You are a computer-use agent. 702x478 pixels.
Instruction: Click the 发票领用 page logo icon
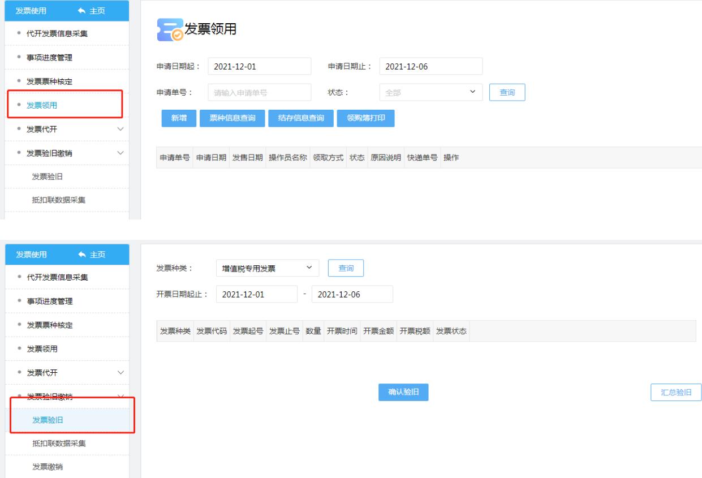pos(170,31)
